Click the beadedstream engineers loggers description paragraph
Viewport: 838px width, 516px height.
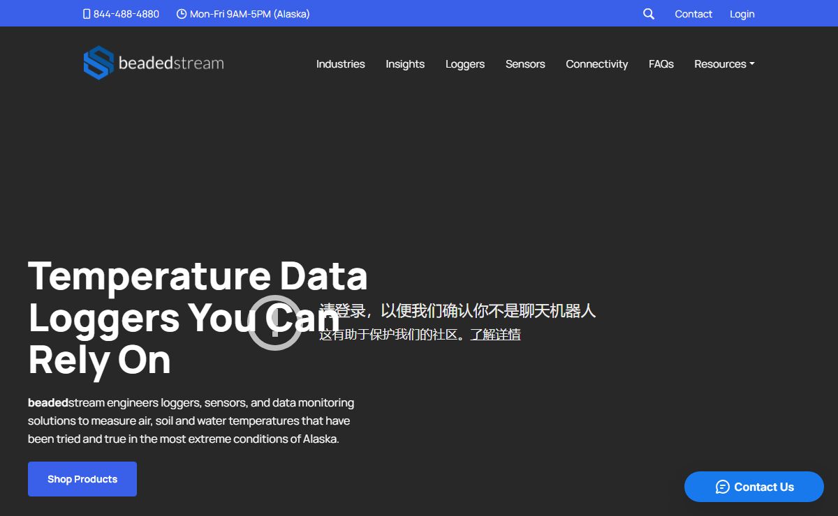click(x=191, y=420)
